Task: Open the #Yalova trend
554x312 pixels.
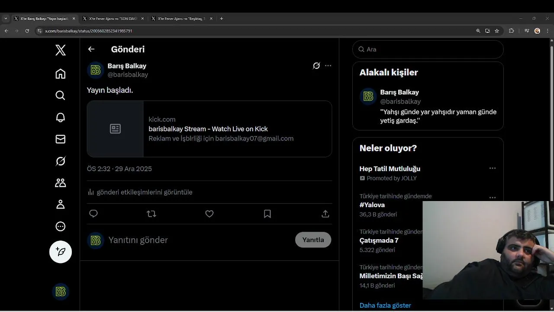Action: (372, 205)
